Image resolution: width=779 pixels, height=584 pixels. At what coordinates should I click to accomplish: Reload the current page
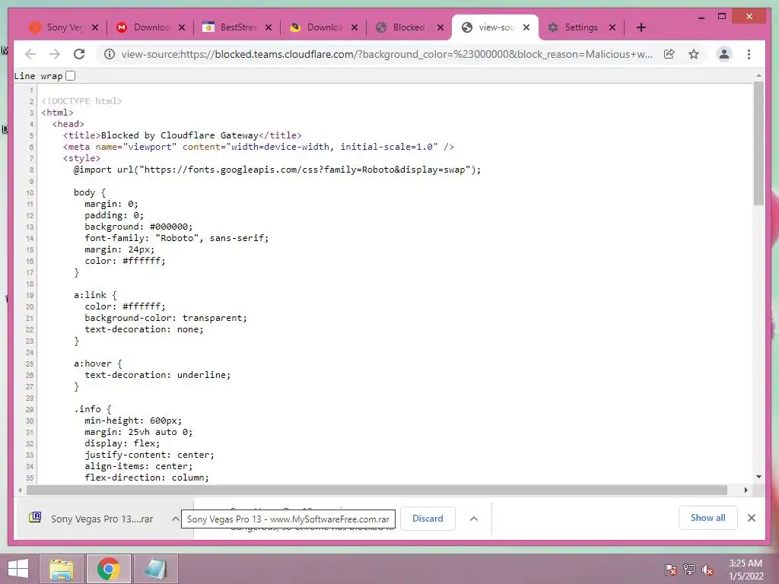point(79,54)
